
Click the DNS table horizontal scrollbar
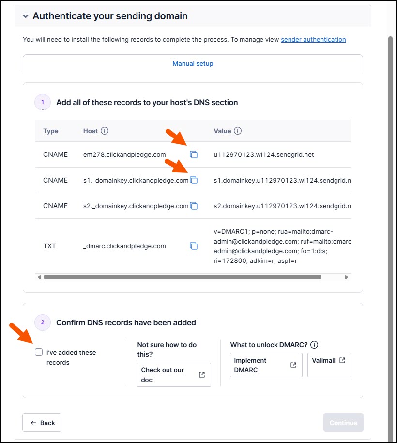182,277
